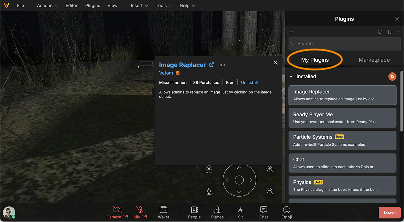Image resolution: width=404 pixels, height=222 pixels.
Task: Open the Vatom publisher link
Action: pos(166,73)
